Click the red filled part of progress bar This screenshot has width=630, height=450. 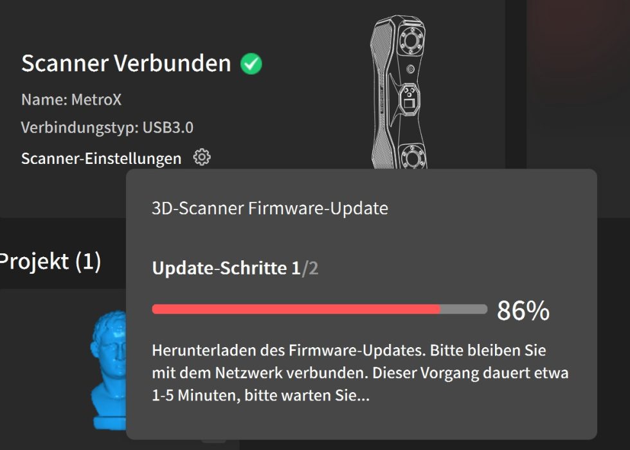[x=296, y=309]
